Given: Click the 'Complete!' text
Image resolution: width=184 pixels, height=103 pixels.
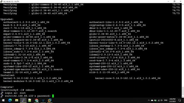Looking at the screenshot, I should pyautogui.click(x=7, y=87).
